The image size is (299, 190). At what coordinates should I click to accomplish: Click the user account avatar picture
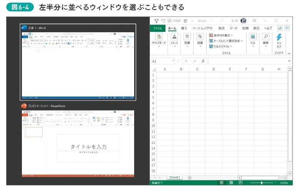click(244, 21)
